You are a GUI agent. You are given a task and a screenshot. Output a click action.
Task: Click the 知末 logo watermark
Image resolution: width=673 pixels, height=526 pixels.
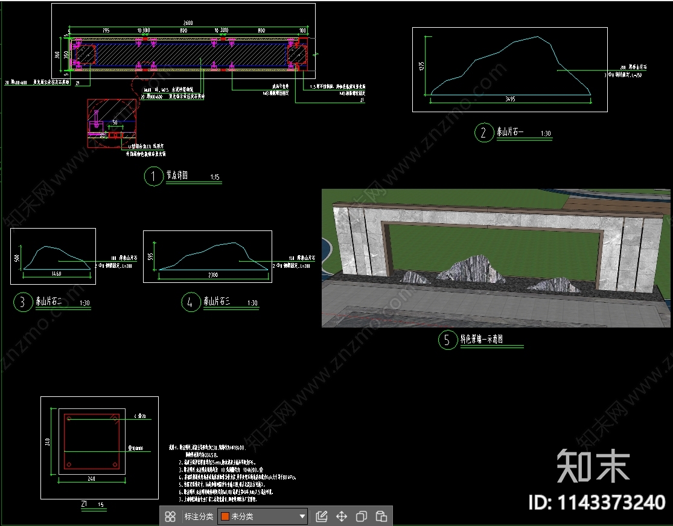click(x=593, y=466)
